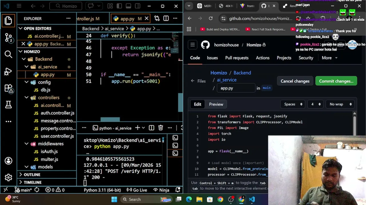The height and width of the screenshot is (205, 366).
Task: Click the Cancel changes button
Action: [x=295, y=81]
